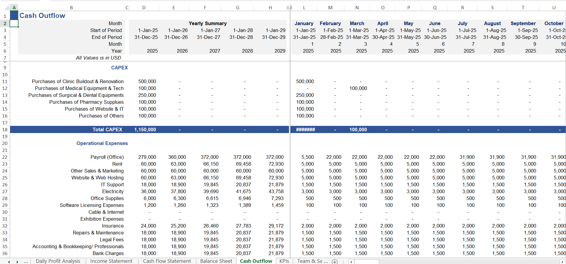Screen dimensions: 566x264
Task: Click the March 100,000 Medical Equipment value
Action: pyautogui.click(x=358, y=88)
